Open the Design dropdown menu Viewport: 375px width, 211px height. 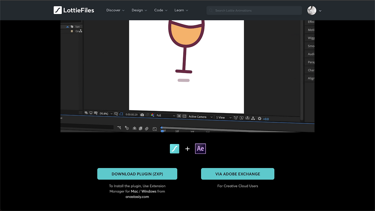[x=139, y=10]
